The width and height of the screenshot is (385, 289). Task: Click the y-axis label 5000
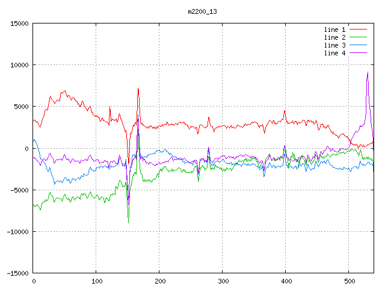22,107
